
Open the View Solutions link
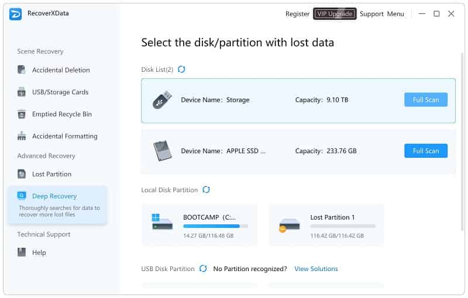(316, 269)
